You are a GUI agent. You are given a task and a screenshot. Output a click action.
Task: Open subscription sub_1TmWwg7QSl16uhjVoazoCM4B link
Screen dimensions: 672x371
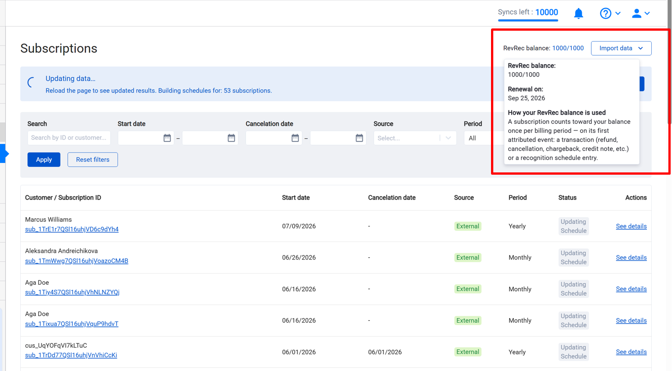tap(77, 261)
